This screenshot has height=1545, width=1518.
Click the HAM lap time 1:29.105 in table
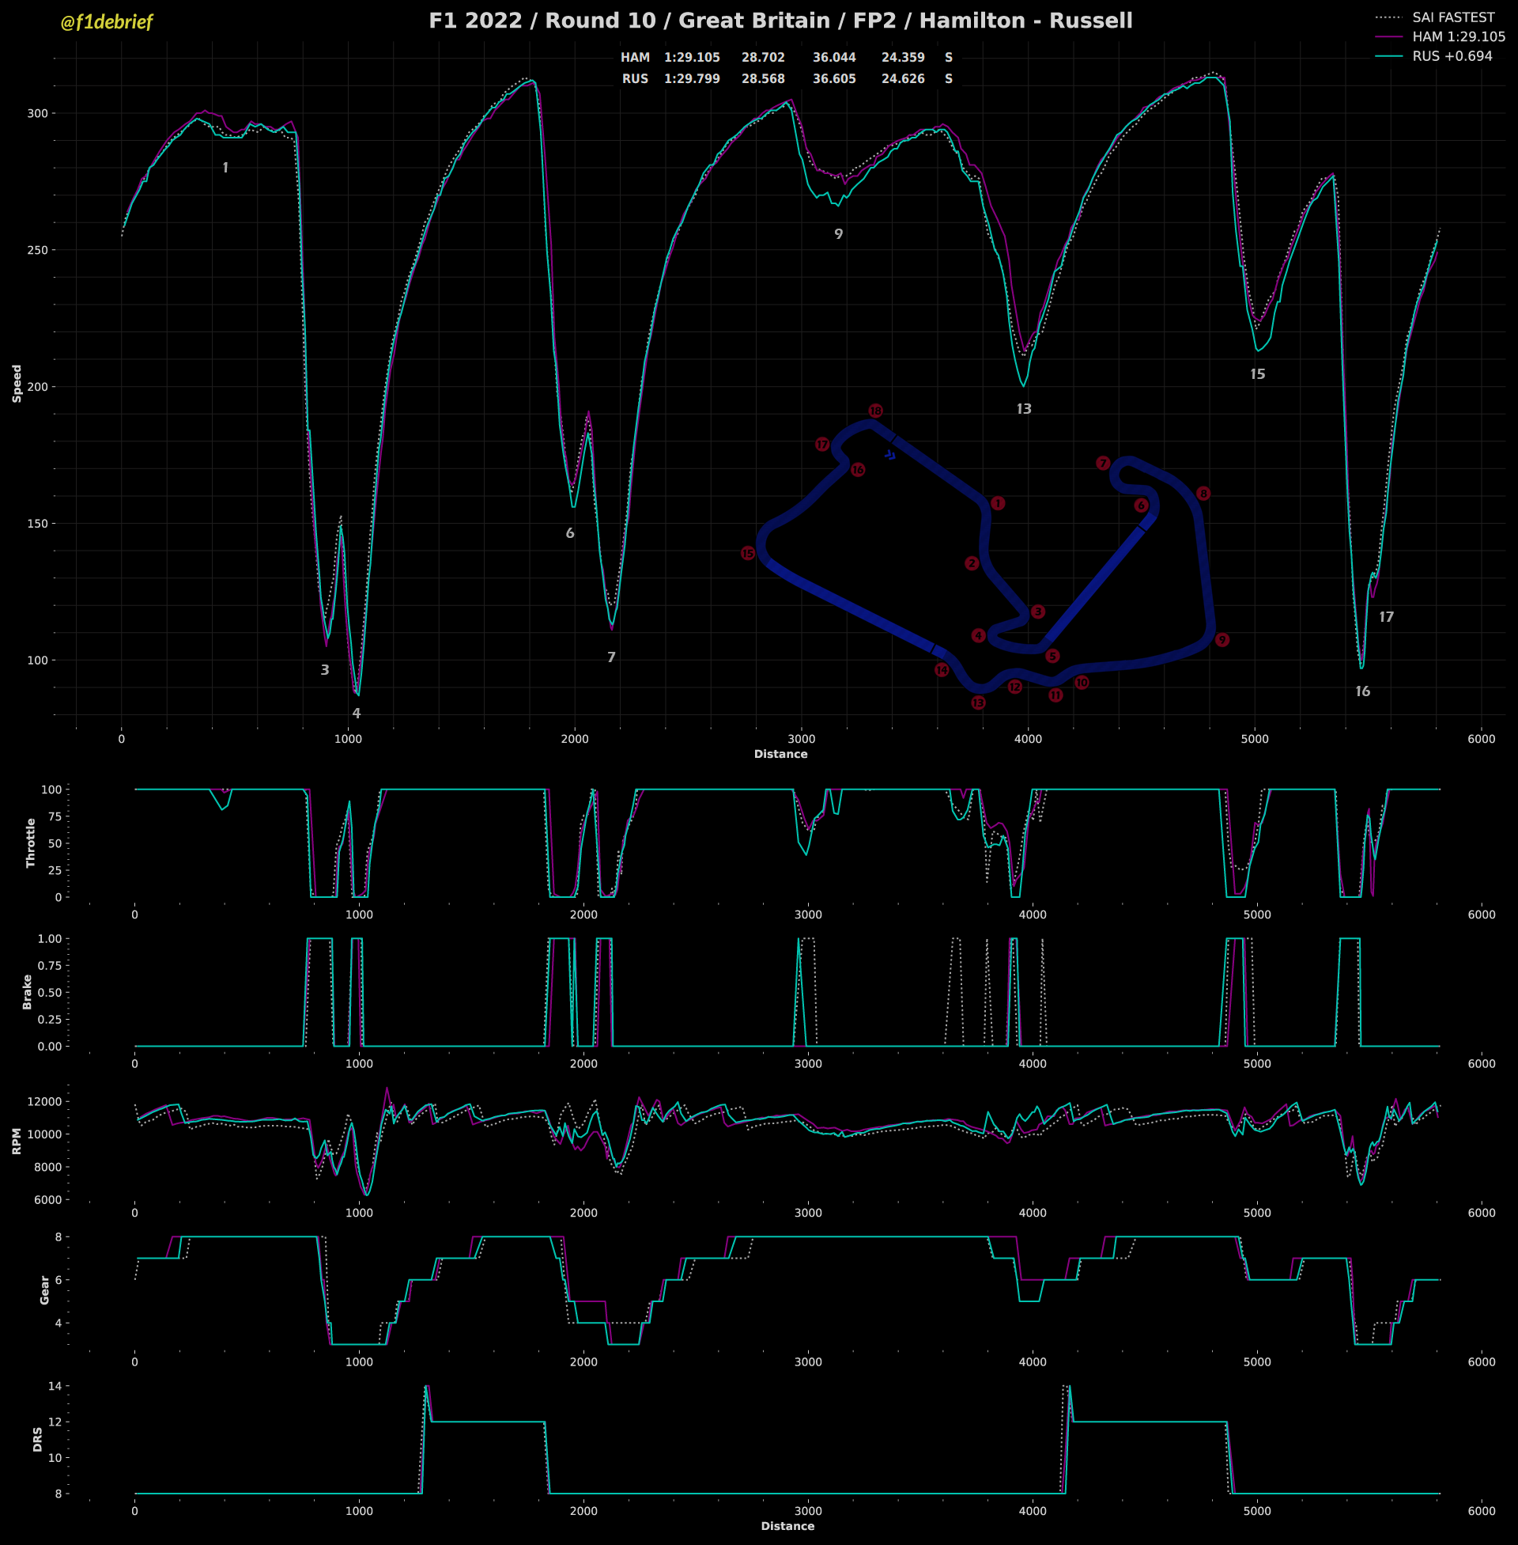pos(691,58)
